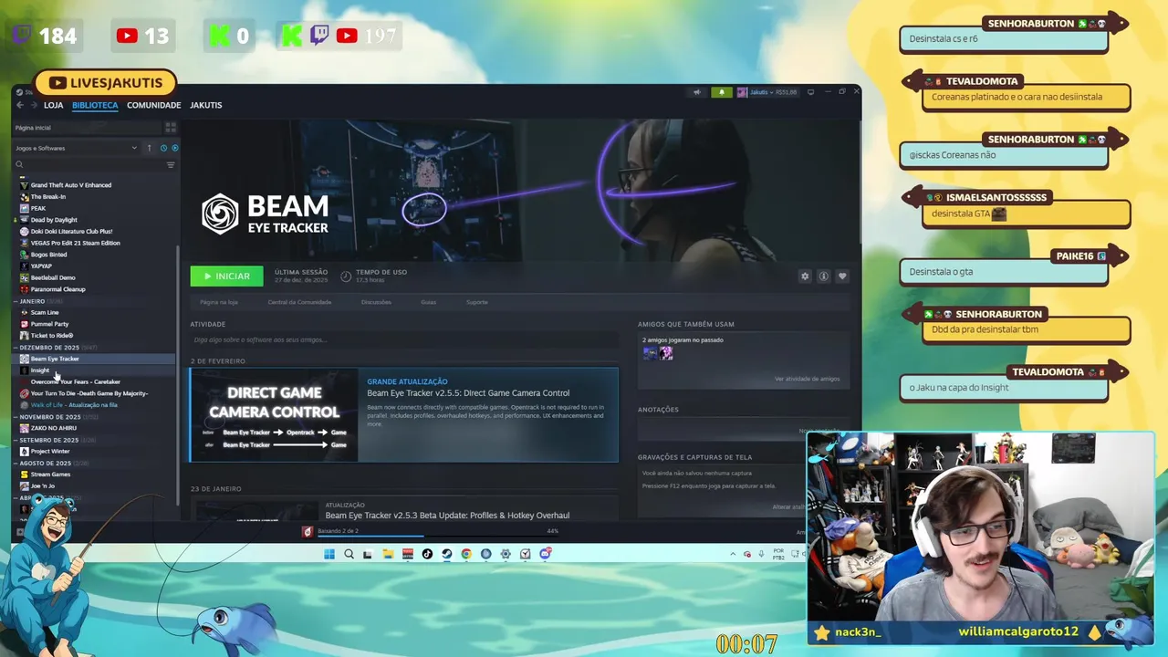Select Grand Theft Auto V Enhanced
The width and height of the screenshot is (1168, 657).
[66, 185]
